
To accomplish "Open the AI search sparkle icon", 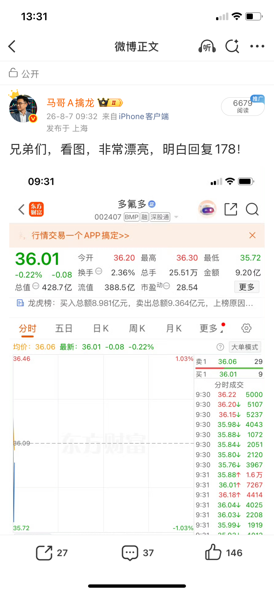I will click(x=232, y=46).
